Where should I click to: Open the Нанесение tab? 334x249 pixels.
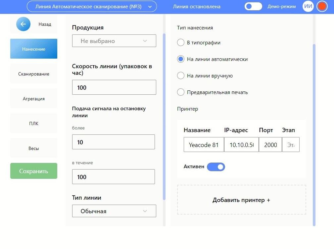coord(34,49)
